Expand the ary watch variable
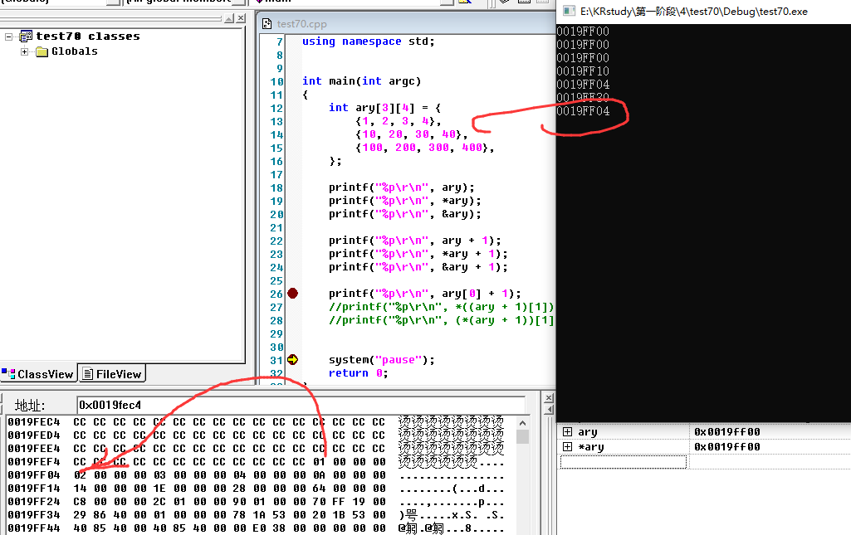This screenshot has width=851, height=535. tap(567, 432)
